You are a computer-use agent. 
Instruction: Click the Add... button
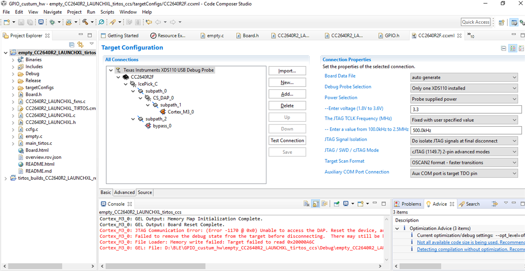pyautogui.click(x=287, y=94)
